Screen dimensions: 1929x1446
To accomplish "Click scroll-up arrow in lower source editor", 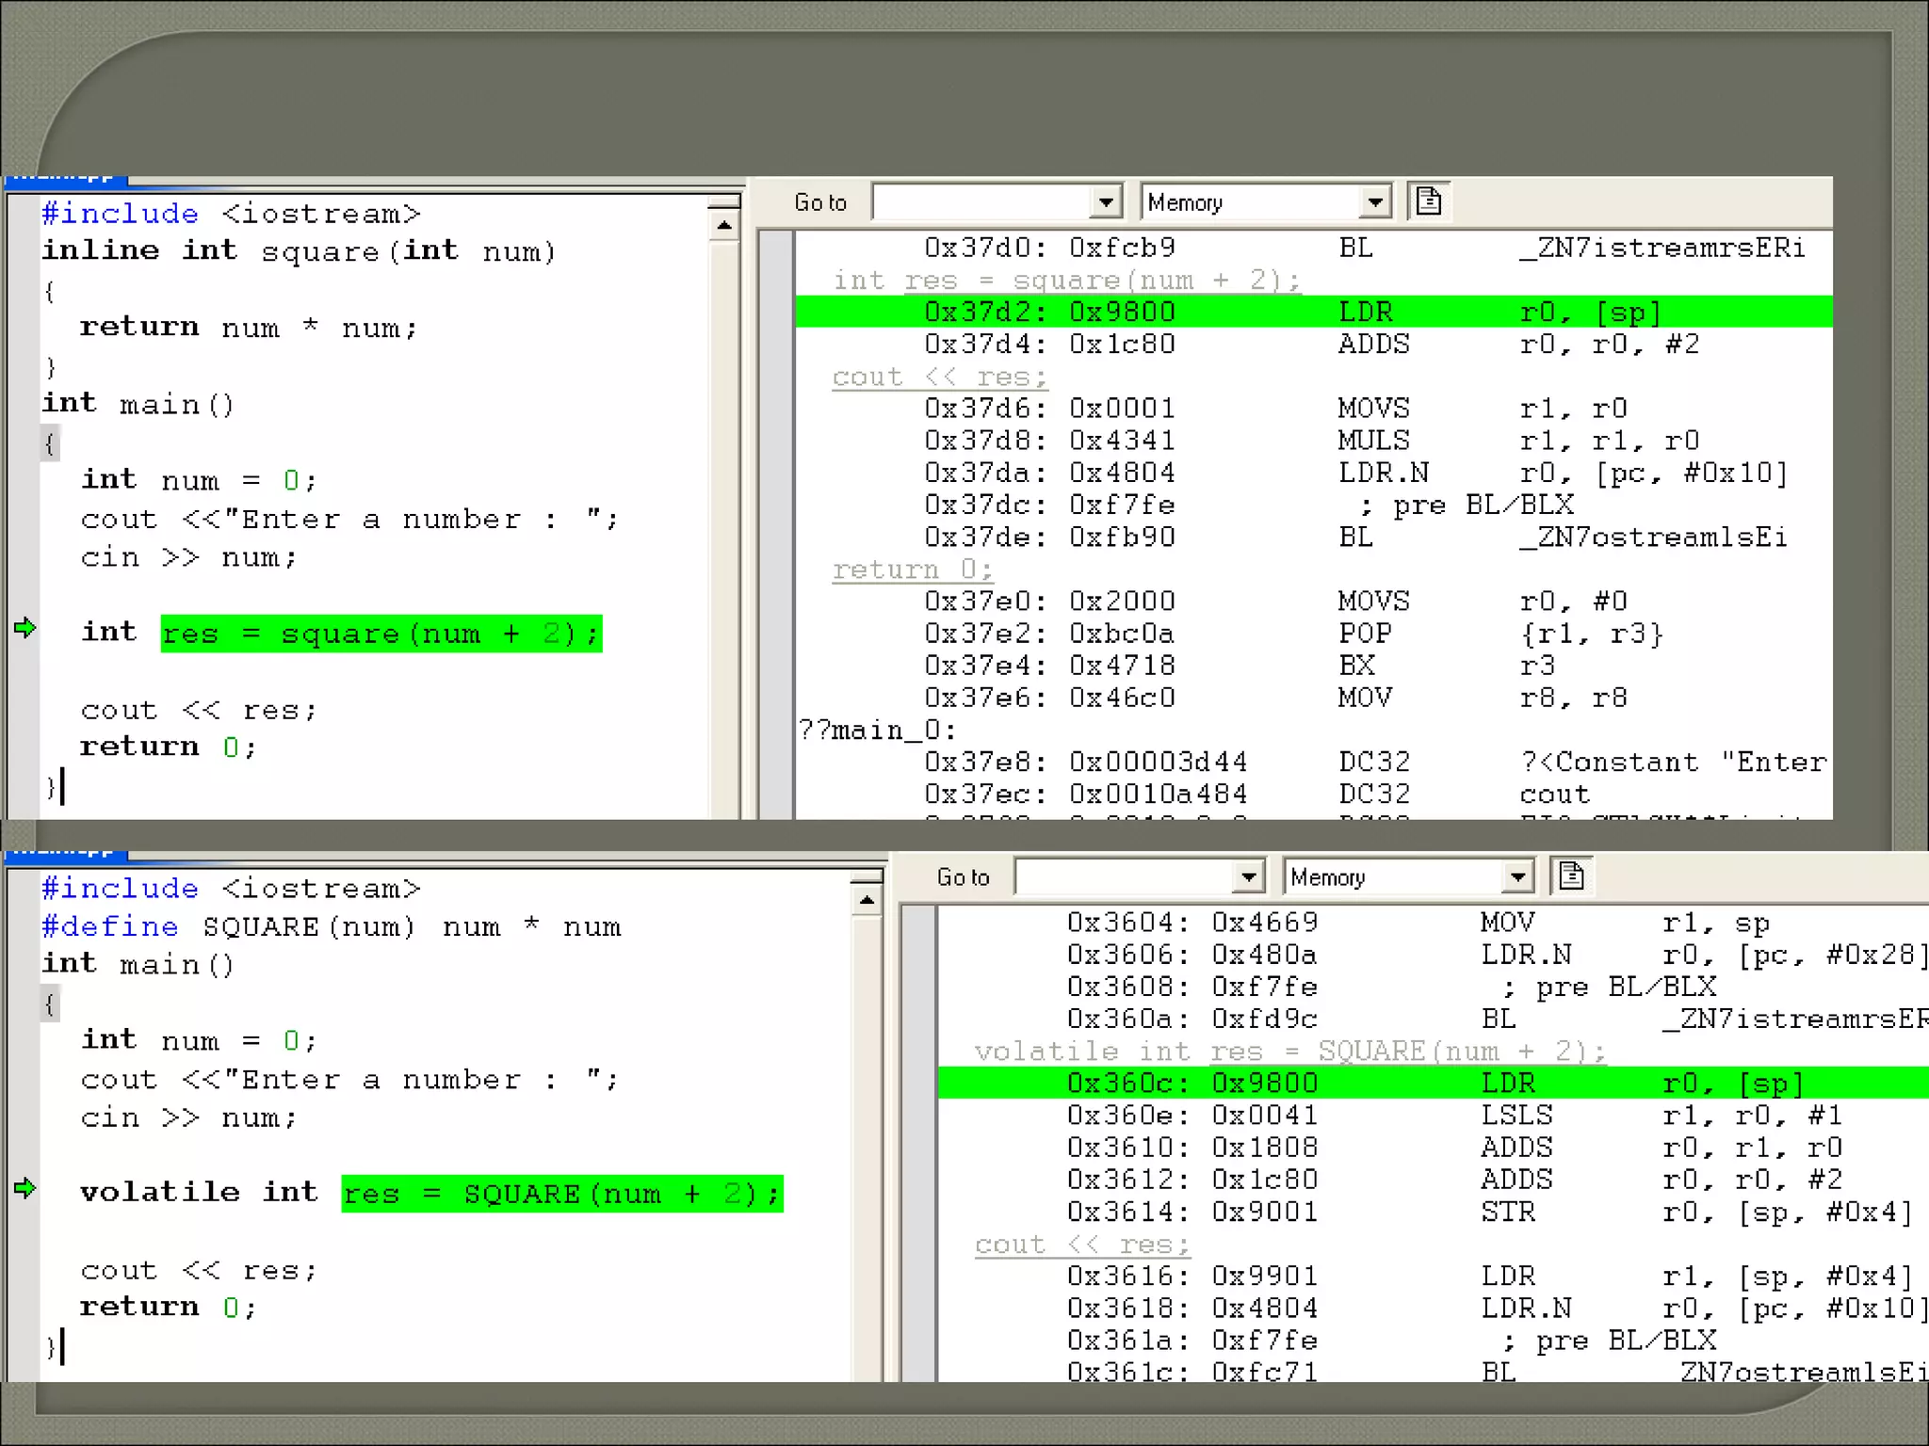I will click(x=867, y=900).
